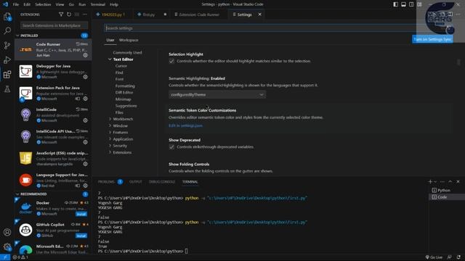The image size is (465, 261).
Task: Click Turn on Settings Sync button
Action: (x=432, y=39)
